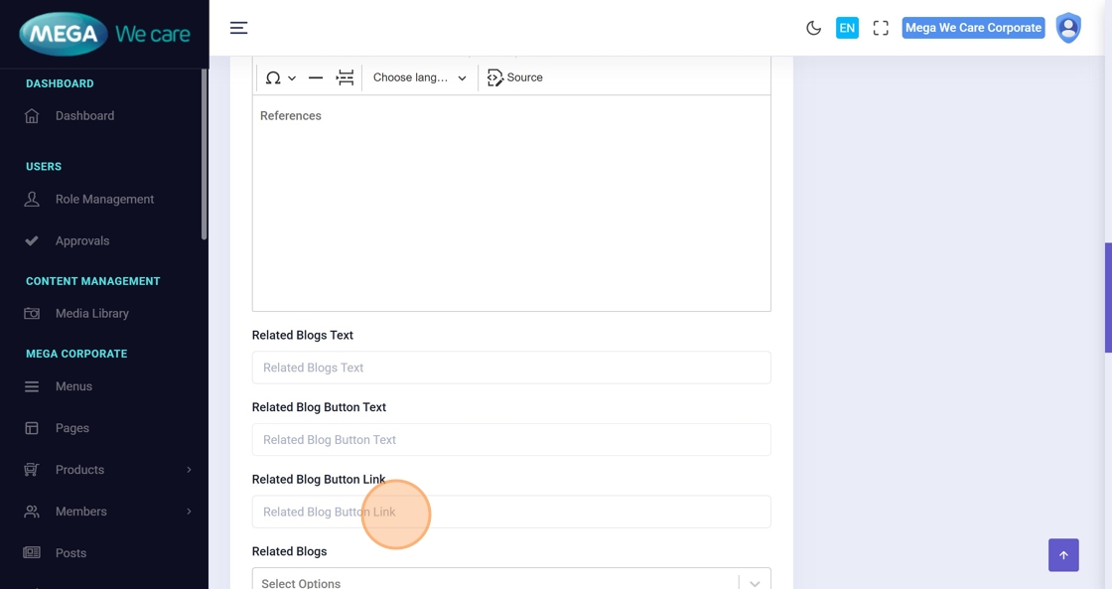Open the user profile avatar

[x=1068, y=28]
